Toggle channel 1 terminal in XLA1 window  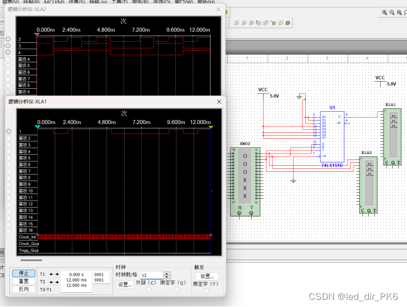(x=9, y=131)
